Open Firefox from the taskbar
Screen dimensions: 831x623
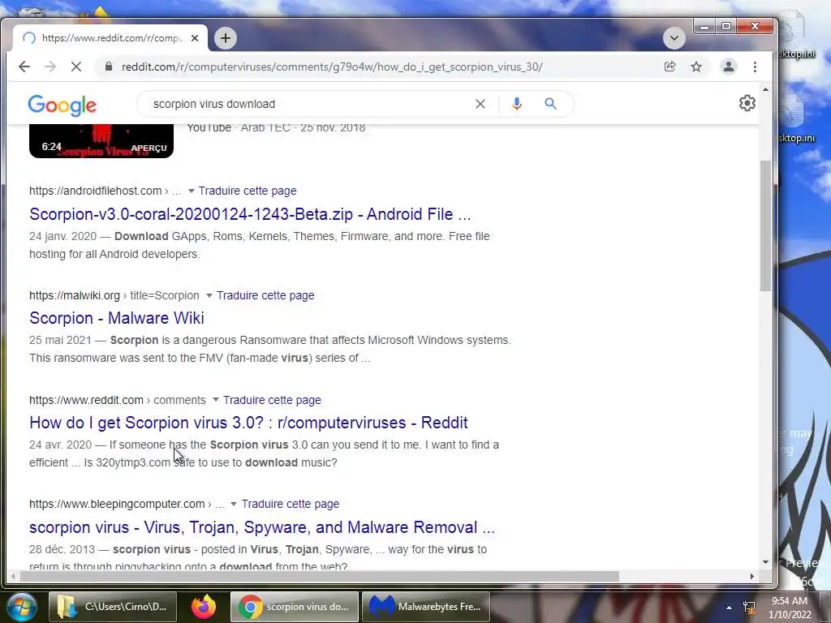(204, 607)
